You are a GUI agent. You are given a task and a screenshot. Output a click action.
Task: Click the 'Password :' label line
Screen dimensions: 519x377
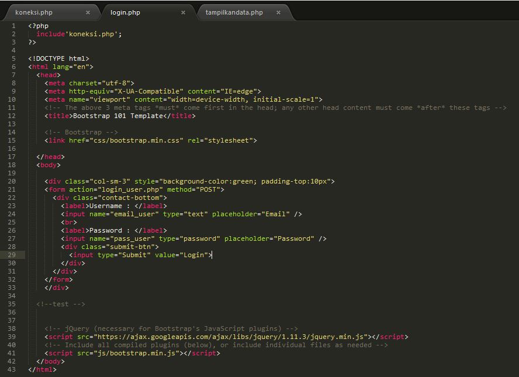pos(114,231)
